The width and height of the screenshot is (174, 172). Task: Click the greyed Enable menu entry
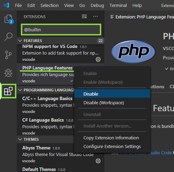112,74
